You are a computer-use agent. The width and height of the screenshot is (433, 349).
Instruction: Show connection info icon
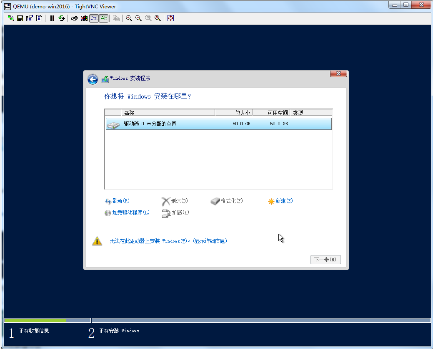tap(39, 18)
